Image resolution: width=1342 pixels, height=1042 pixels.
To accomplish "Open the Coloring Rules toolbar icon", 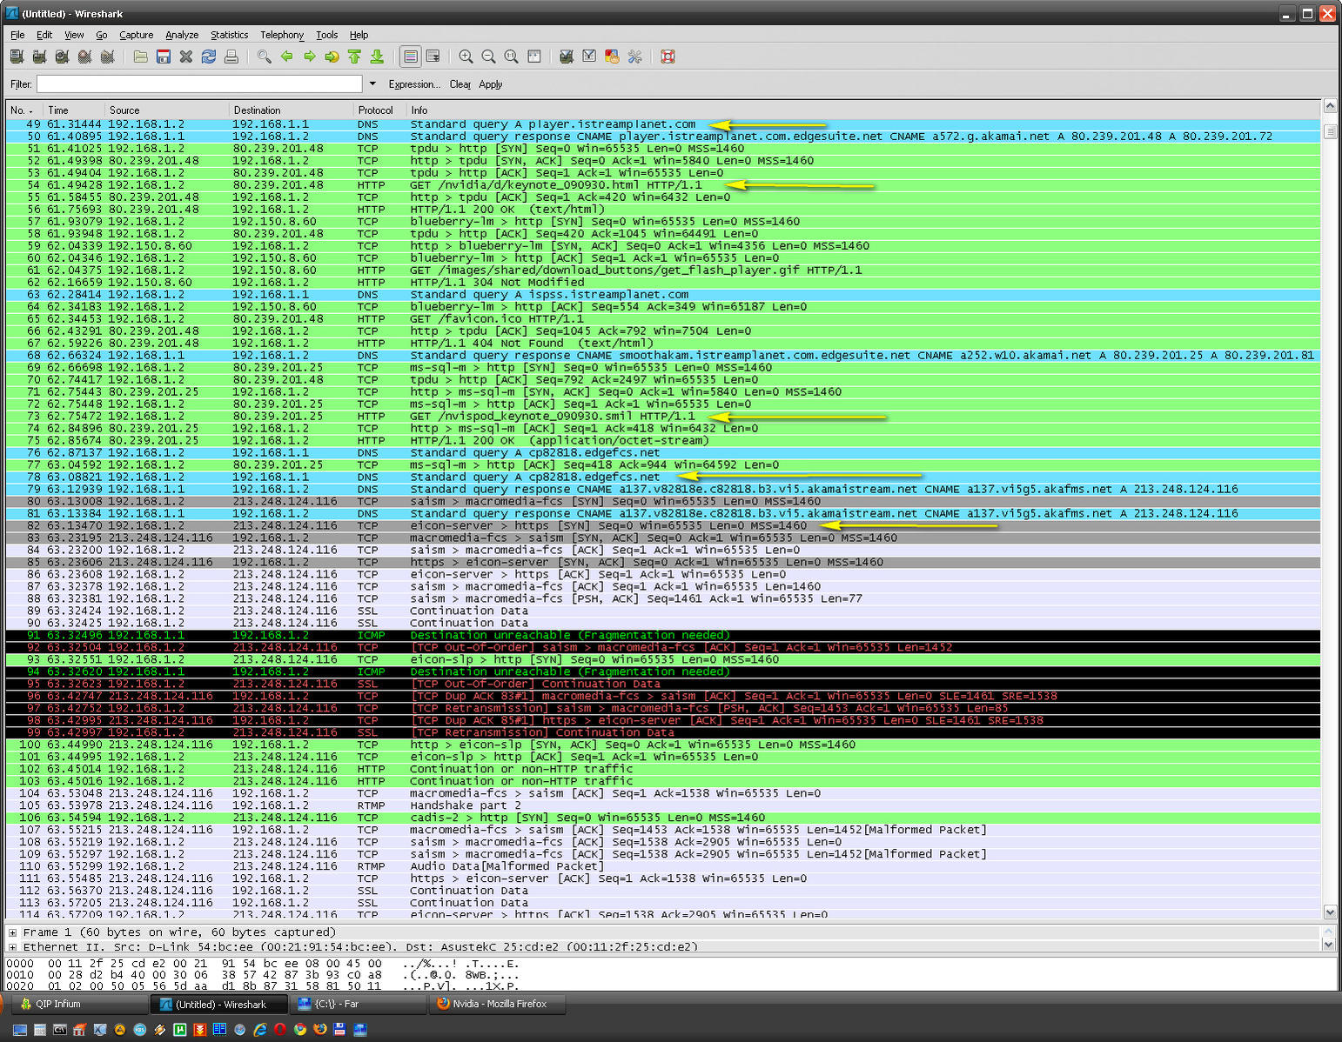I will coord(612,57).
